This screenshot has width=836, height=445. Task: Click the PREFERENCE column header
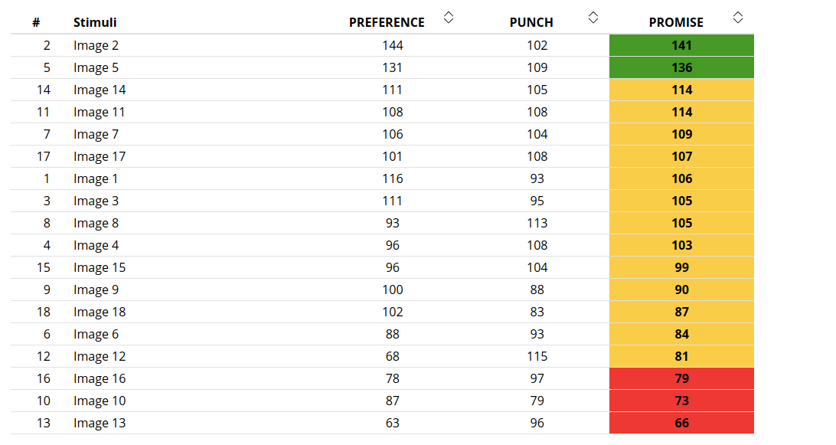(387, 22)
